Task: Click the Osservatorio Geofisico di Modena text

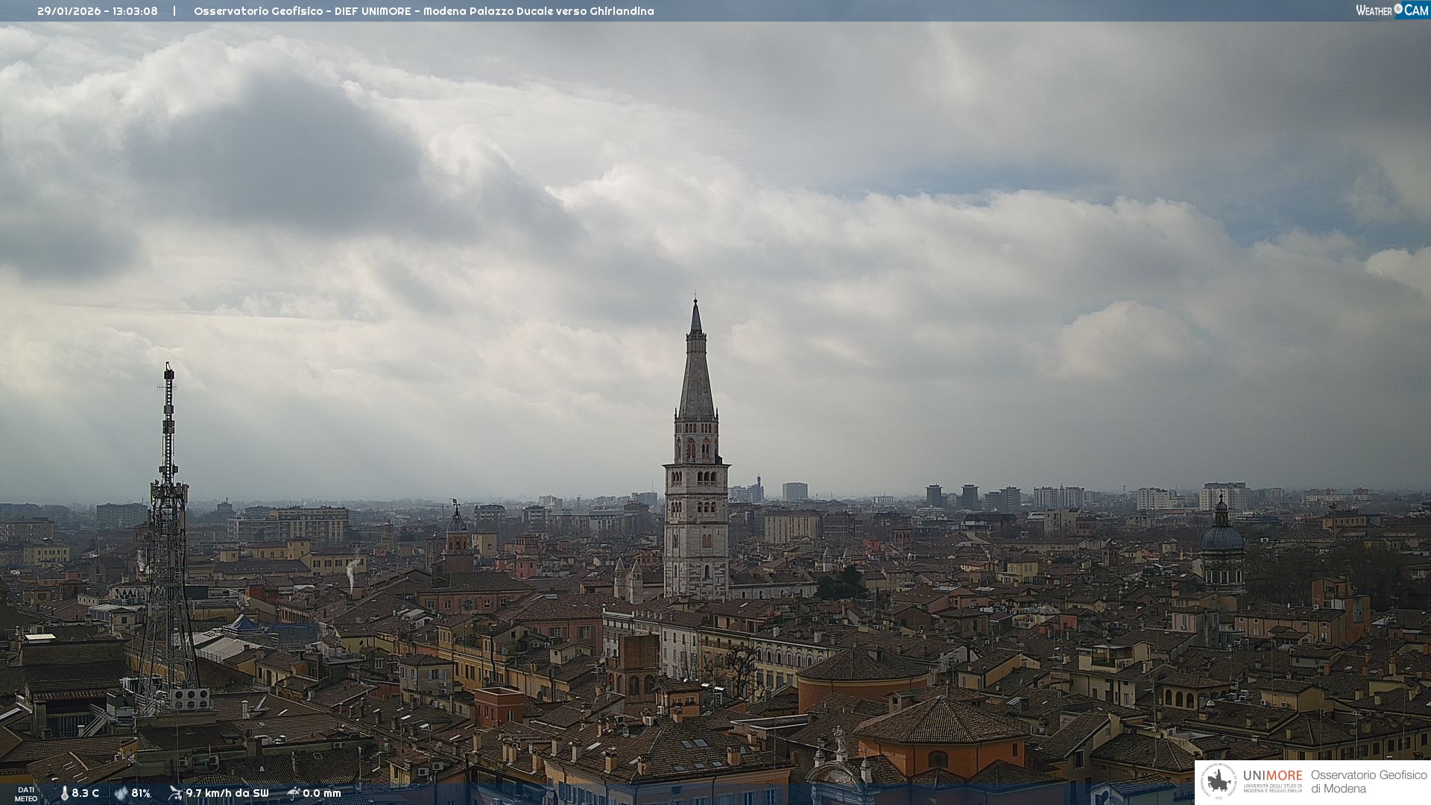Action: pyautogui.click(x=1368, y=781)
